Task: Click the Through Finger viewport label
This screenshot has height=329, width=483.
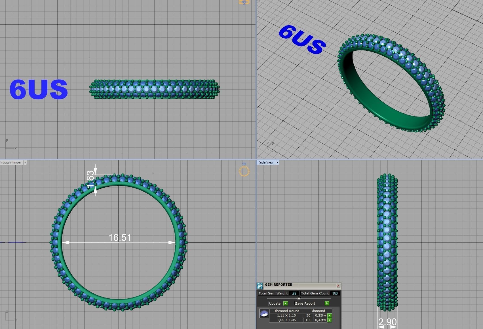Action: 11,162
